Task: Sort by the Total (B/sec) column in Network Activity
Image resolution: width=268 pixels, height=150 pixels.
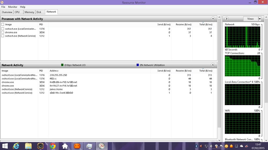Action: (x=206, y=71)
